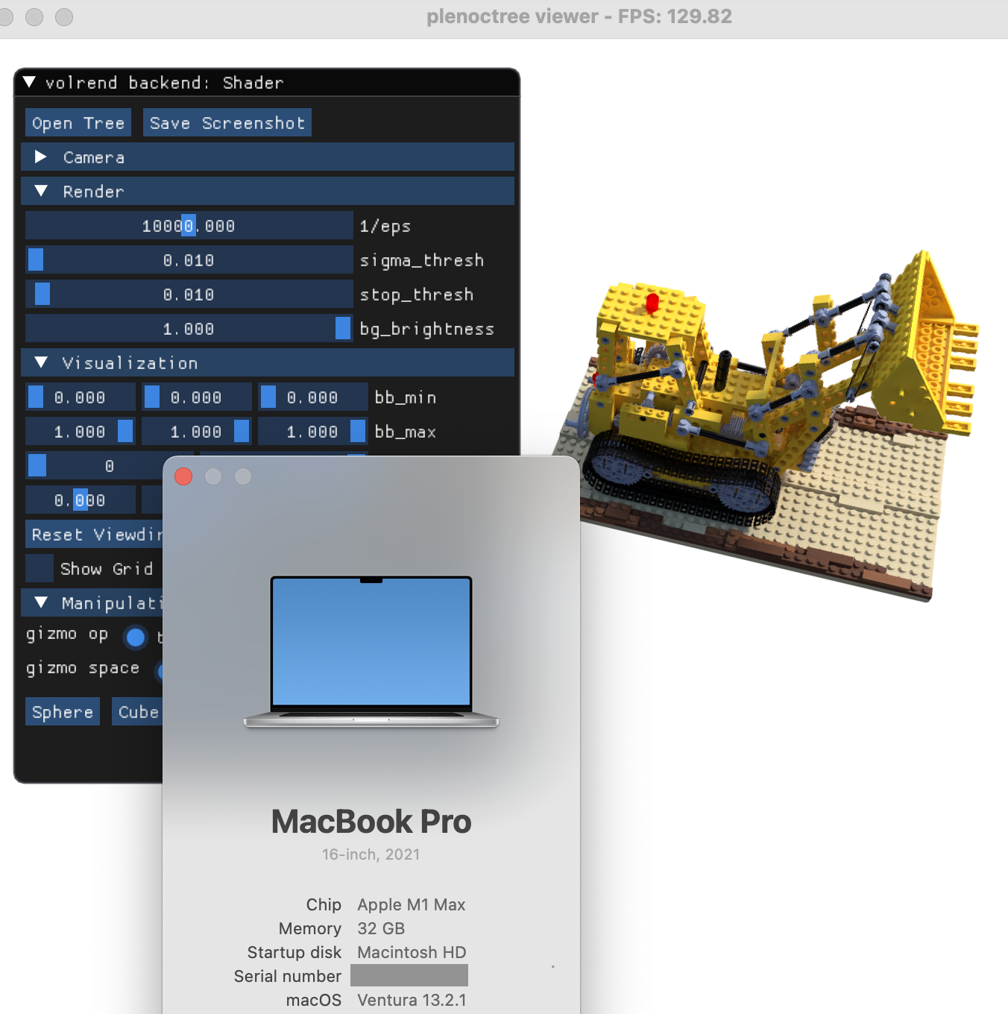Screen dimensions: 1008x1014
Task: Click the slider showing value 0 below bb_max
Action: pos(94,466)
